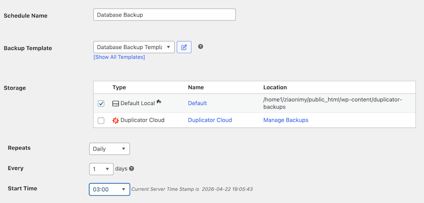Viewport: 424px width, 203px height.
Task: Click the Default Local storage drive icon
Action: (x=115, y=103)
